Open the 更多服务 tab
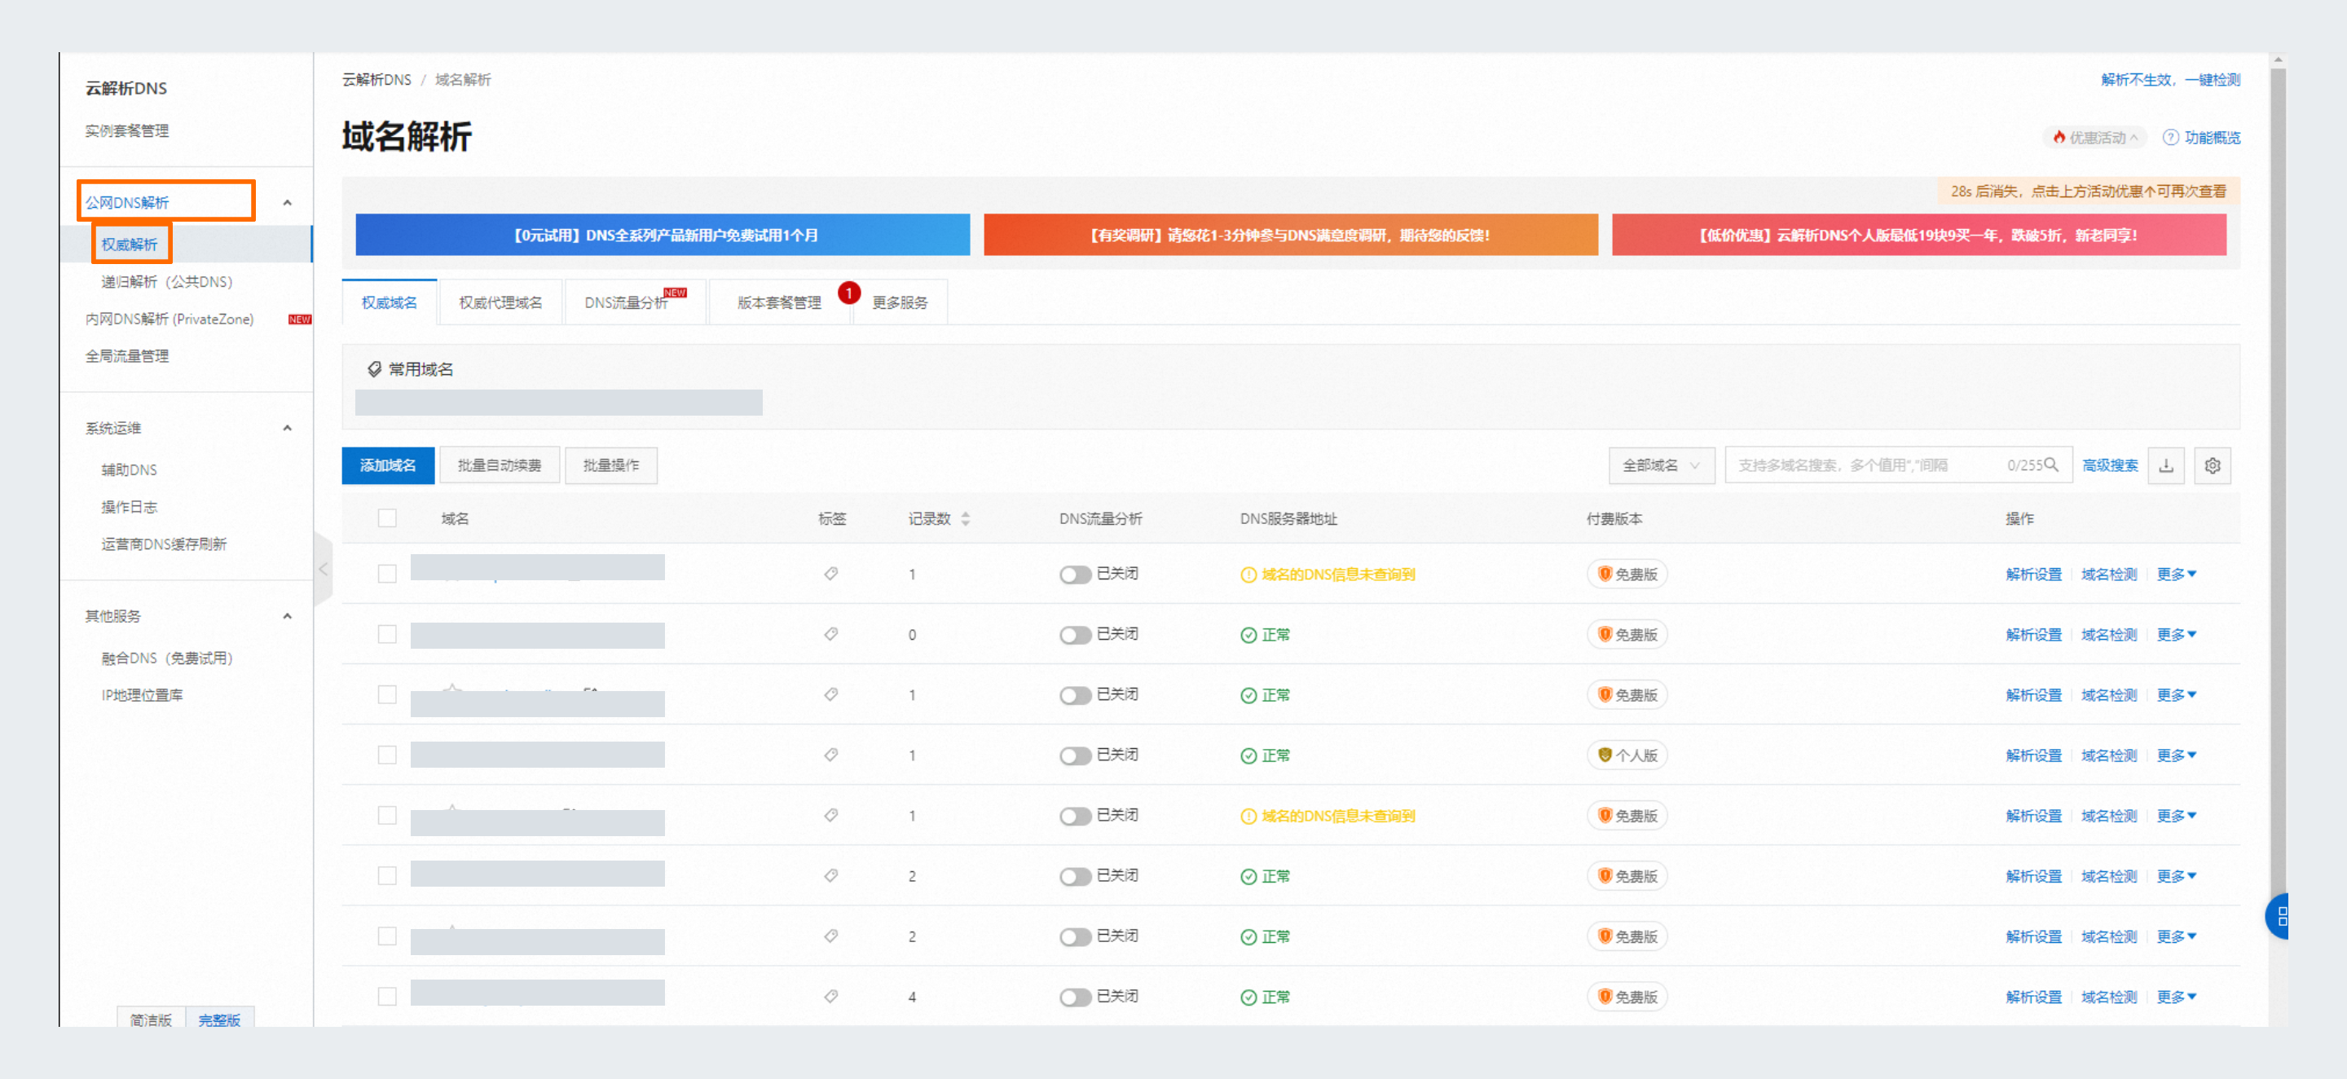 899,302
